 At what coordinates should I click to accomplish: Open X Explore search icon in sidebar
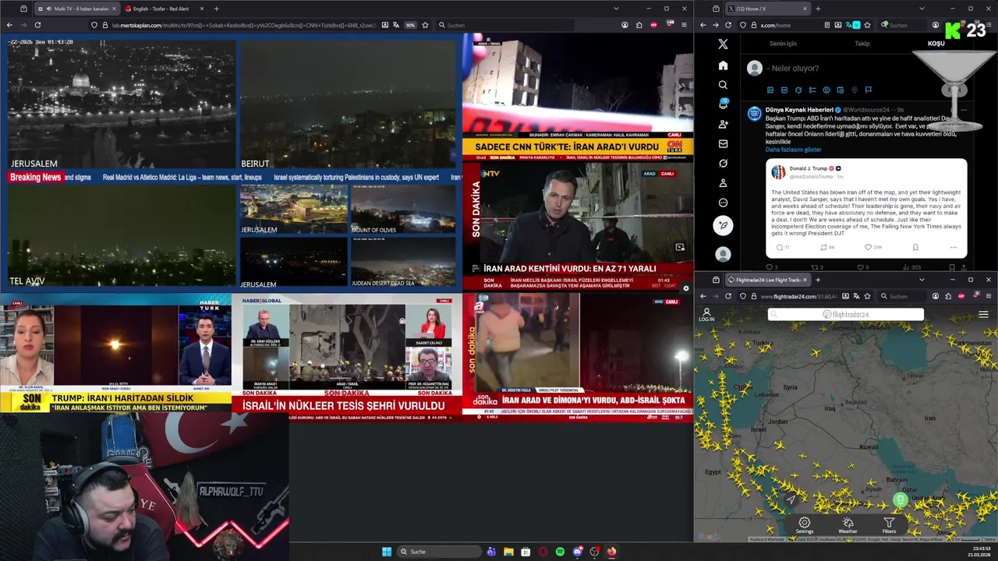[723, 85]
